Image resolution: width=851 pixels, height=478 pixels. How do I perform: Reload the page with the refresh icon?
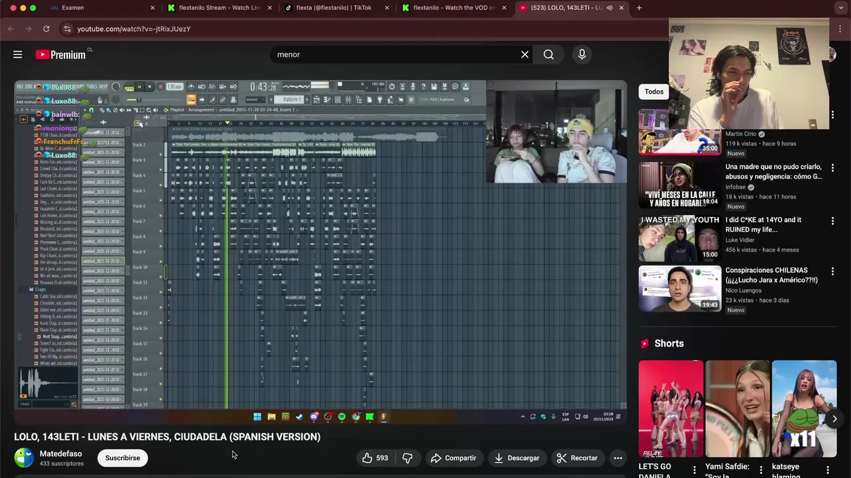[46, 29]
